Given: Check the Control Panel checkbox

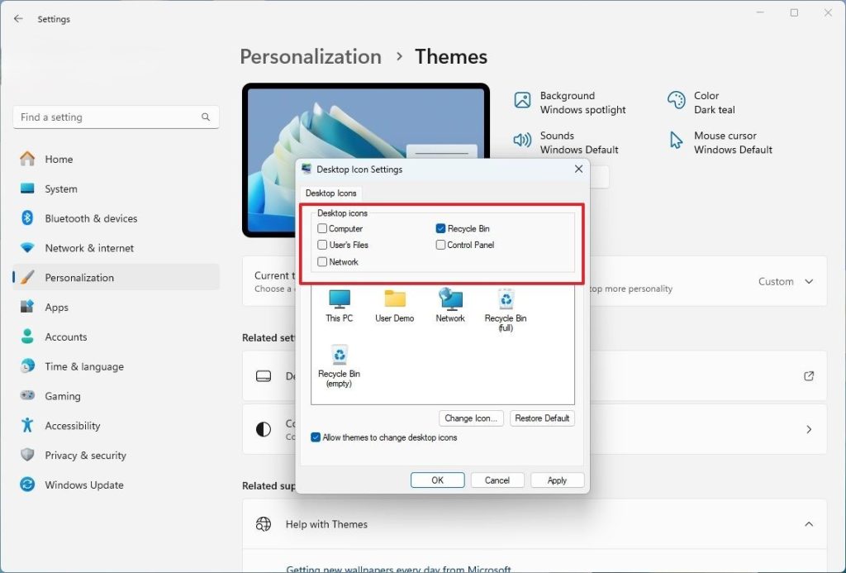Looking at the screenshot, I should 441,246.
